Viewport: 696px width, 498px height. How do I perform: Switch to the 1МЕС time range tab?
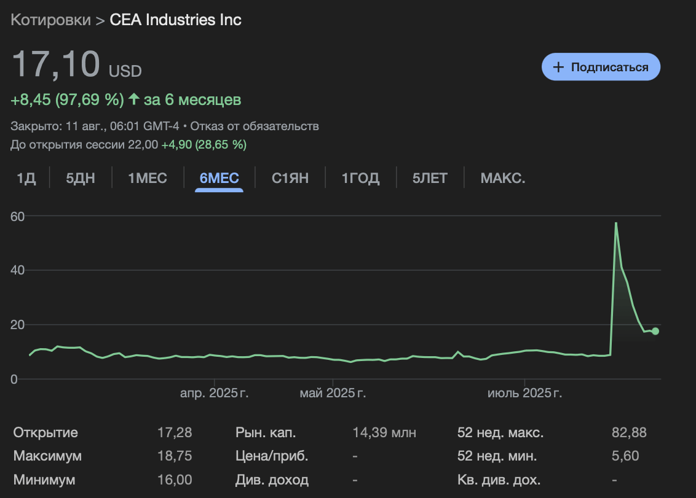tap(148, 178)
